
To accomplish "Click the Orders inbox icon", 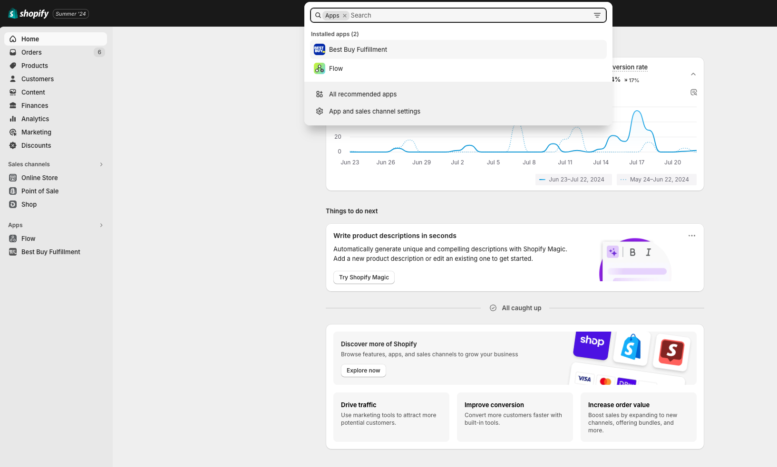I will click(x=13, y=52).
